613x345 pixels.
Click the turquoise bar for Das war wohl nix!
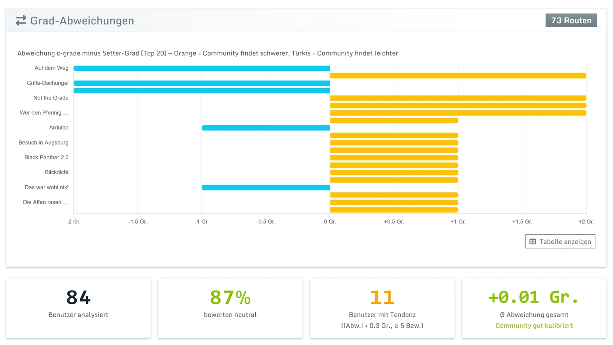[266, 187]
